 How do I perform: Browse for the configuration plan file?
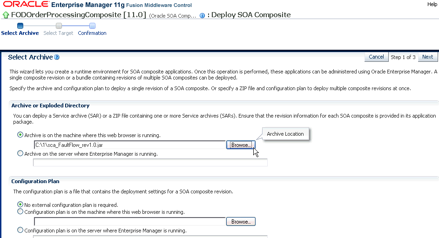(241, 222)
